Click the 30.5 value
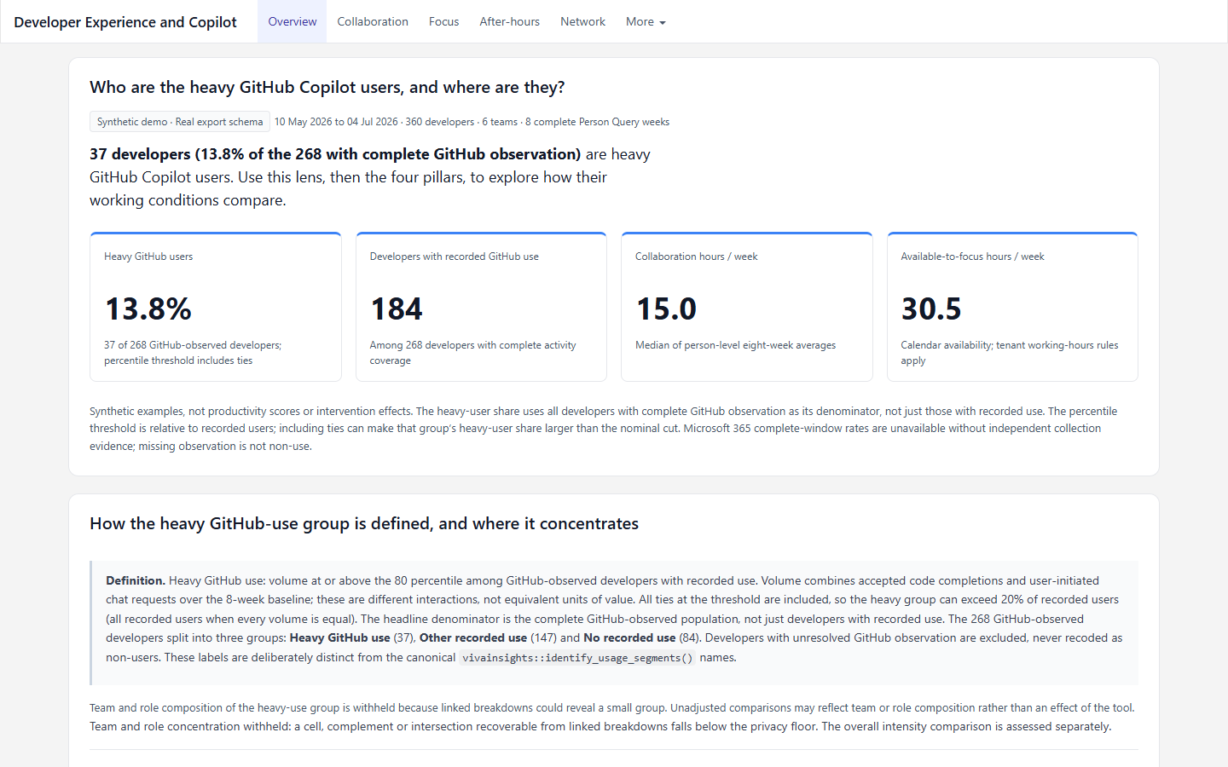This screenshot has width=1228, height=767. click(x=931, y=309)
